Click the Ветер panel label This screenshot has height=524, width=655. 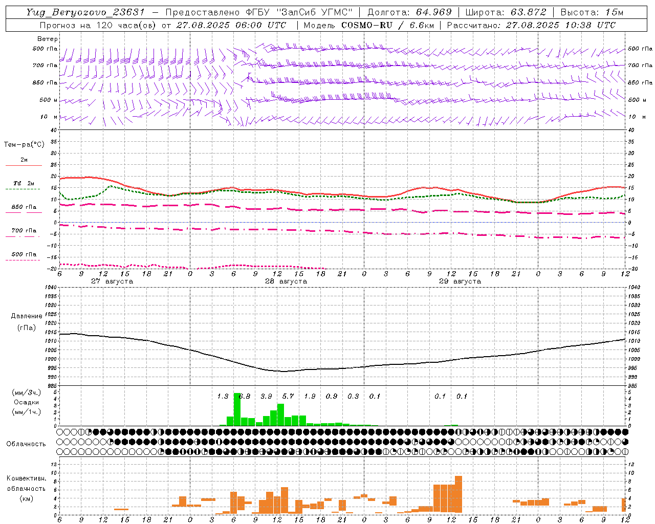[x=47, y=39]
